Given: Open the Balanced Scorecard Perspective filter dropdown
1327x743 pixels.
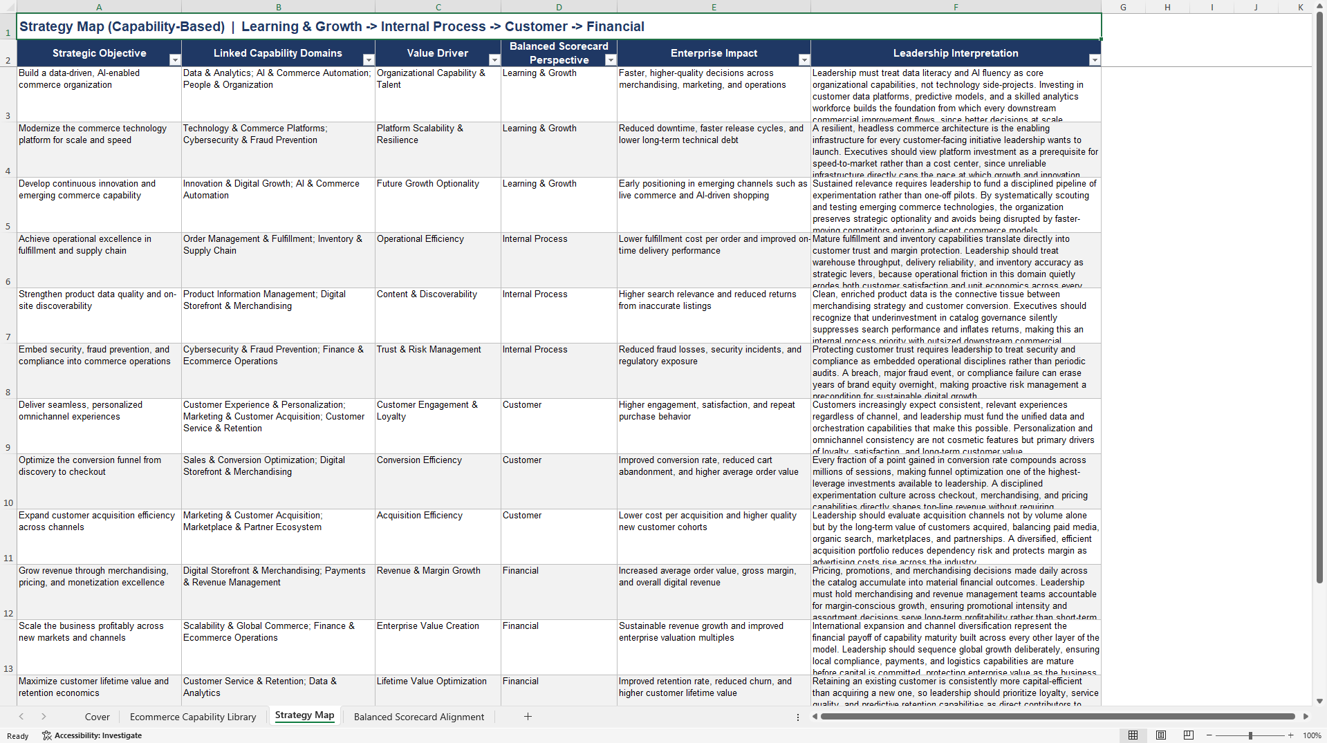Looking at the screenshot, I should pyautogui.click(x=611, y=60).
